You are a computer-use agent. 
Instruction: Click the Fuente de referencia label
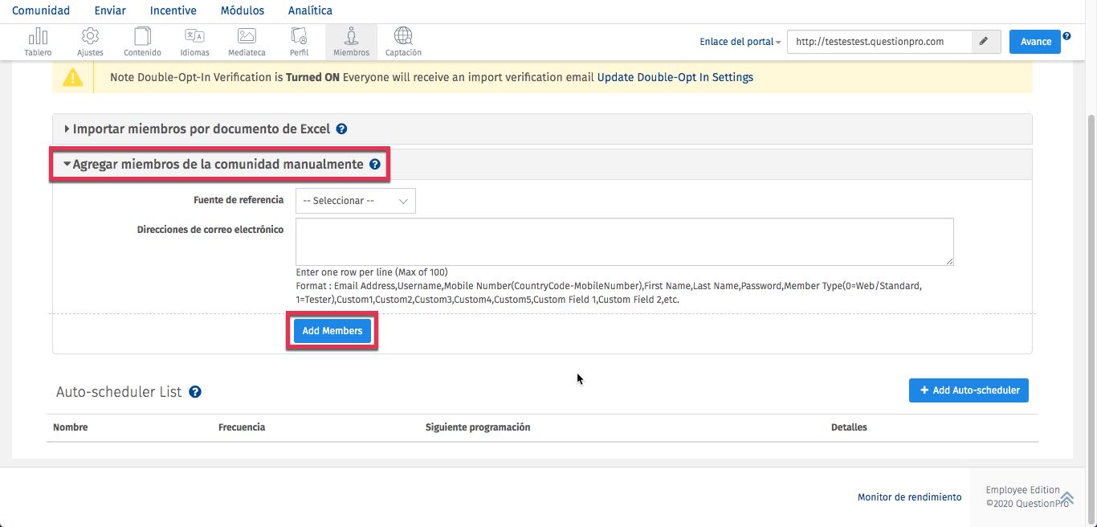tap(239, 199)
